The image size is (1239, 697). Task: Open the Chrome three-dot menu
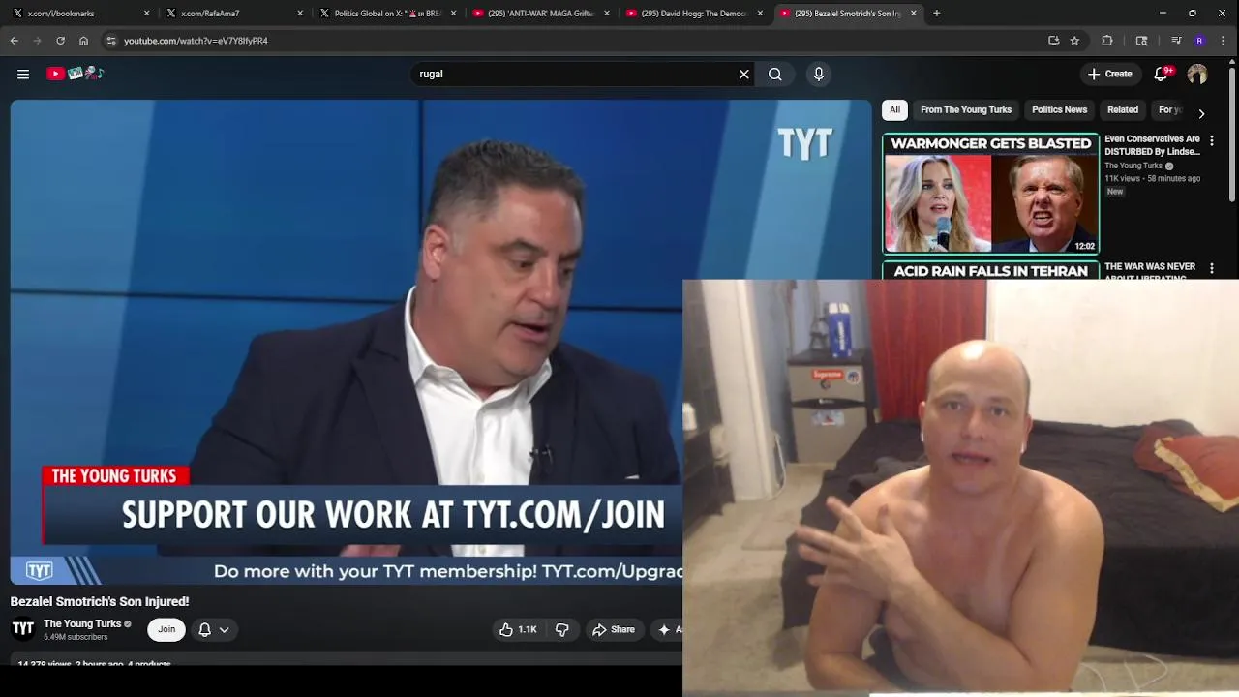[x=1224, y=41]
